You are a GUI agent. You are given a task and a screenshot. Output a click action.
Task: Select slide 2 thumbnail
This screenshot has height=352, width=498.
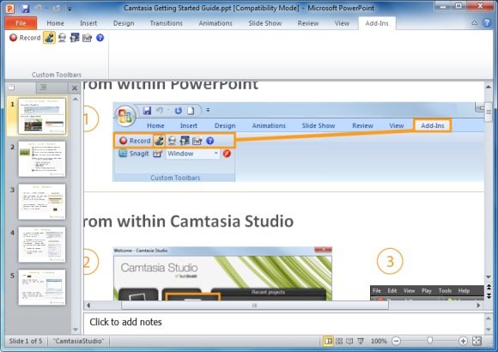point(42,159)
